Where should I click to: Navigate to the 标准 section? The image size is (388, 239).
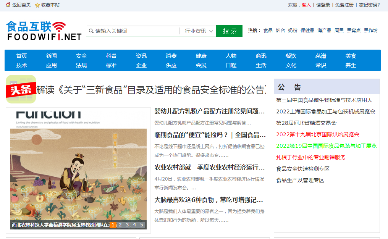pos(111,65)
